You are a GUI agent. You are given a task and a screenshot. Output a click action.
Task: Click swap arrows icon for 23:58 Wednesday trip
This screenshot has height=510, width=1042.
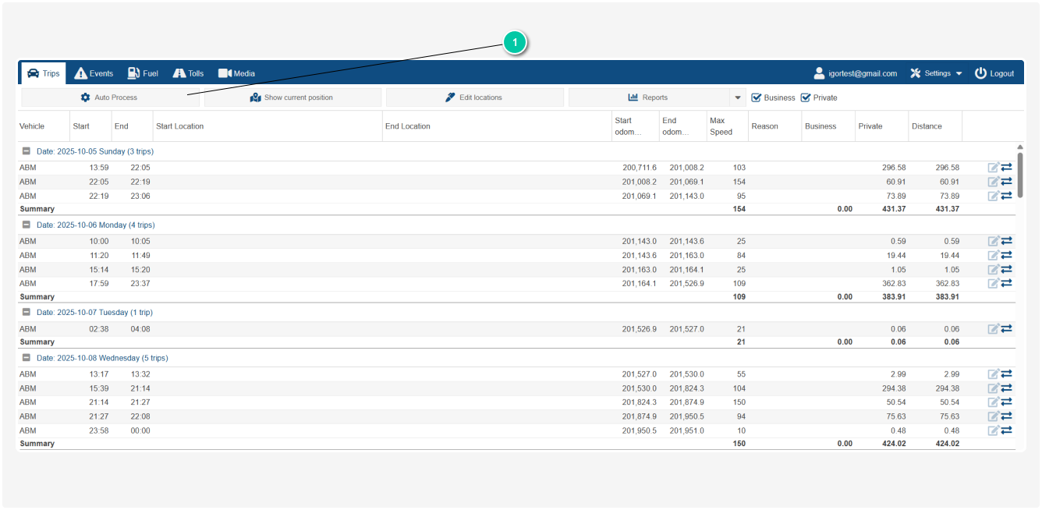pyautogui.click(x=1006, y=430)
